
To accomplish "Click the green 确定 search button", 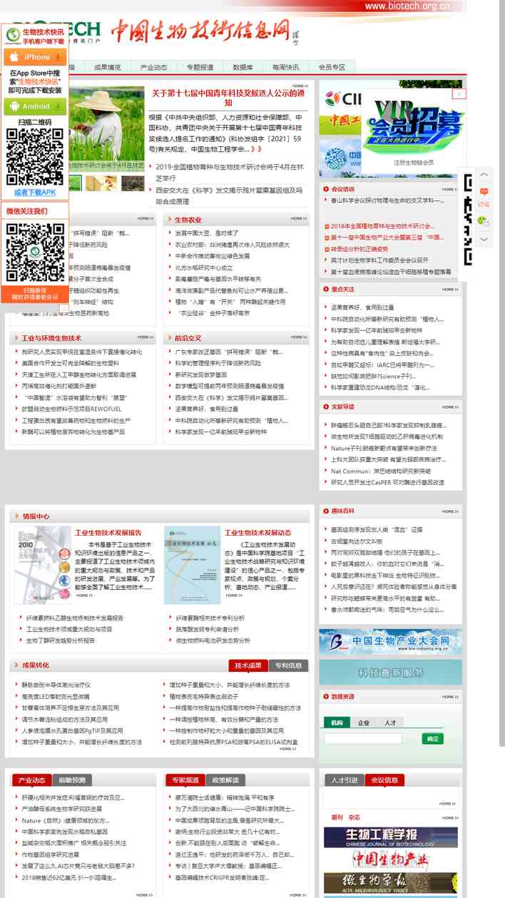I will (432, 739).
